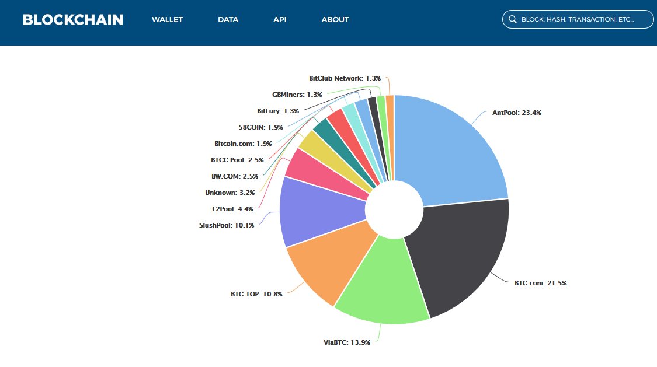The width and height of the screenshot is (657, 367).
Task: Open the WALLET menu
Action: point(167,20)
